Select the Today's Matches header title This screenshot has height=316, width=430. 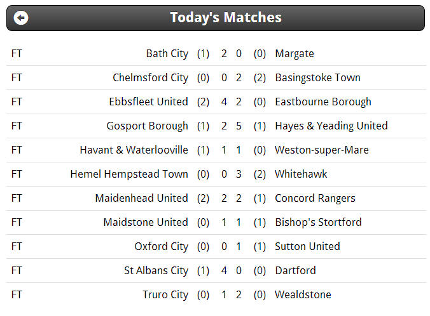click(226, 18)
